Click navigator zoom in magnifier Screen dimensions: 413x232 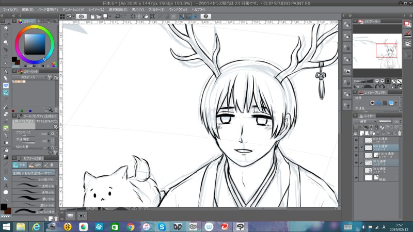point(382,81)
